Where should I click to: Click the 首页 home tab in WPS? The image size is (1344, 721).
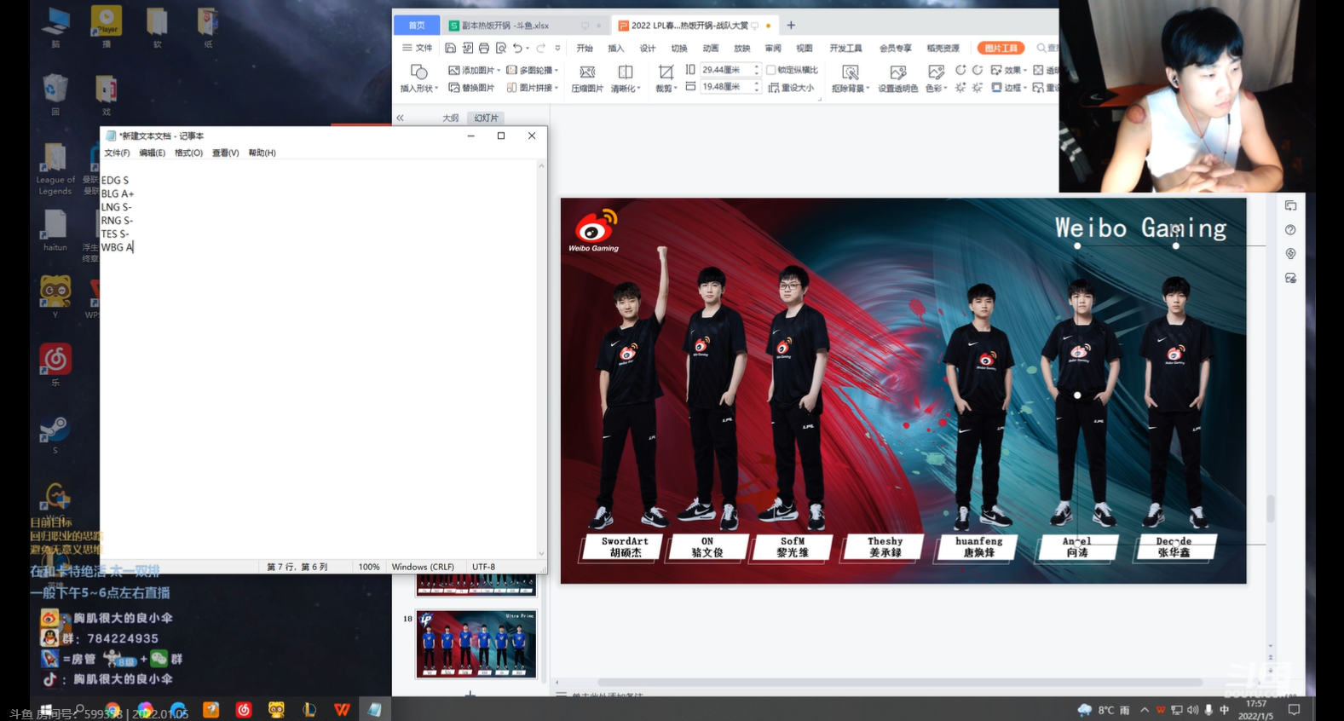[417, 26]
